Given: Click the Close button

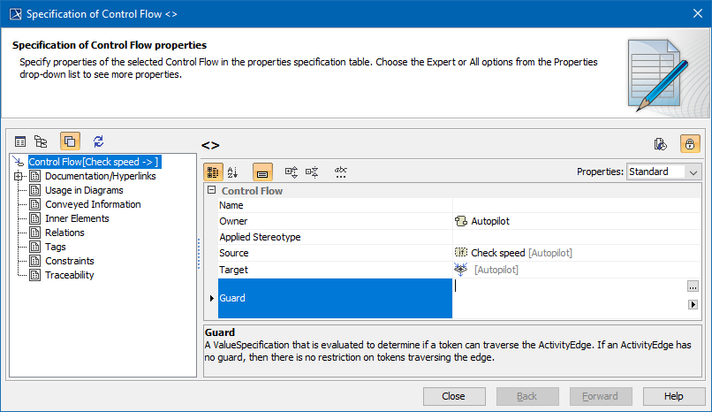Looking at the screenshot, I should tap(454, 396).
